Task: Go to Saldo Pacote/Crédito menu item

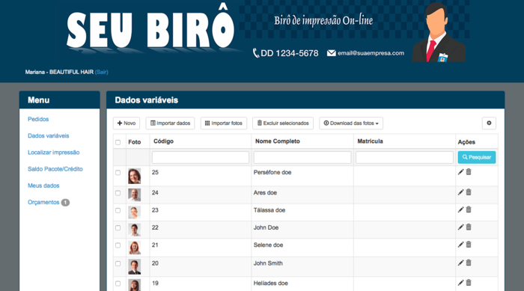Action: click(55, 169)
